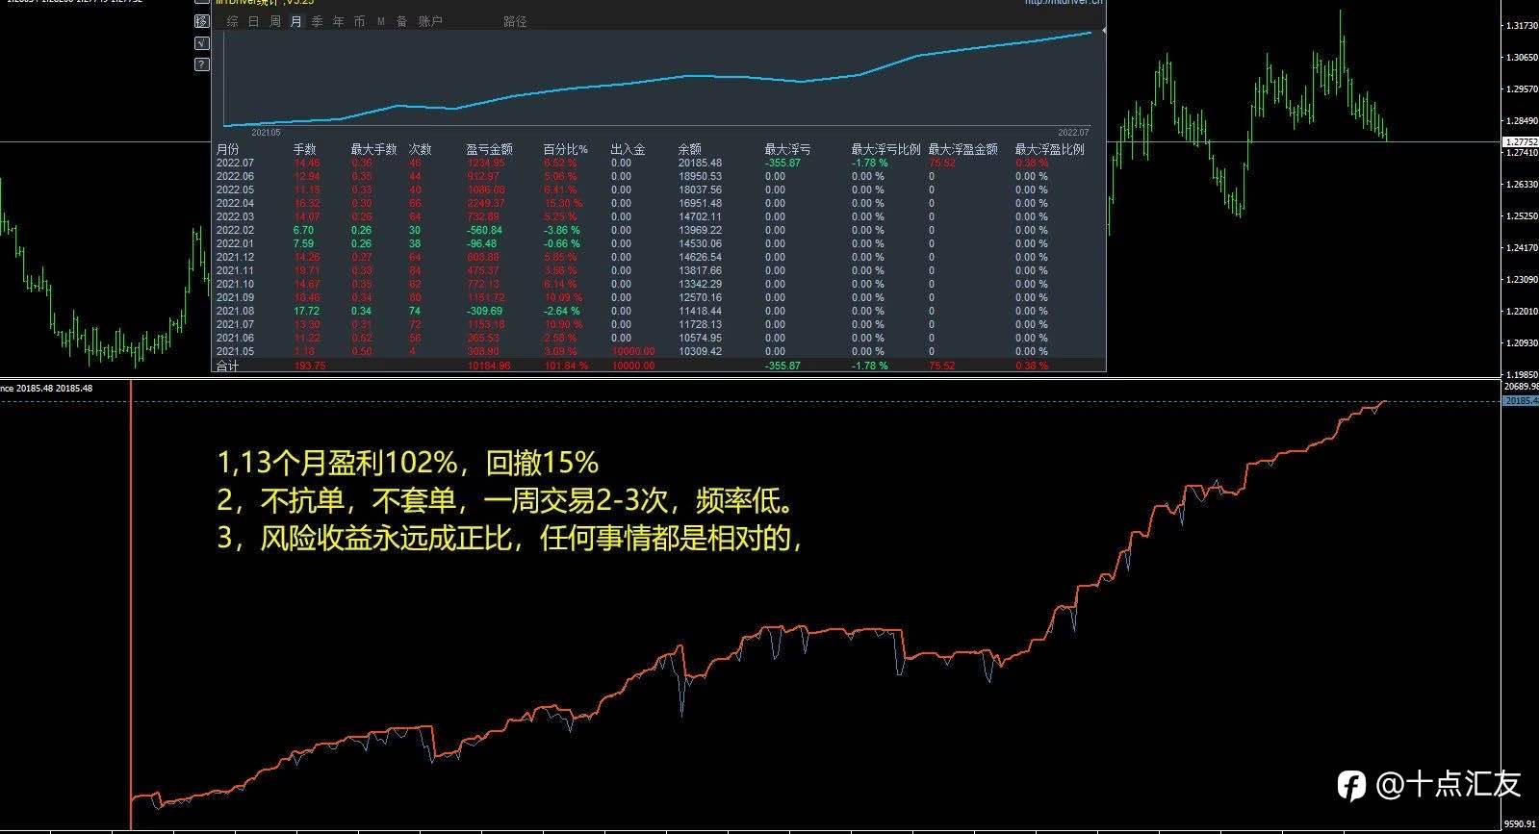Click the -560.84 loss amount cell
The width and height of the screenshot is (1539, 834).
[x=484, y=230]
